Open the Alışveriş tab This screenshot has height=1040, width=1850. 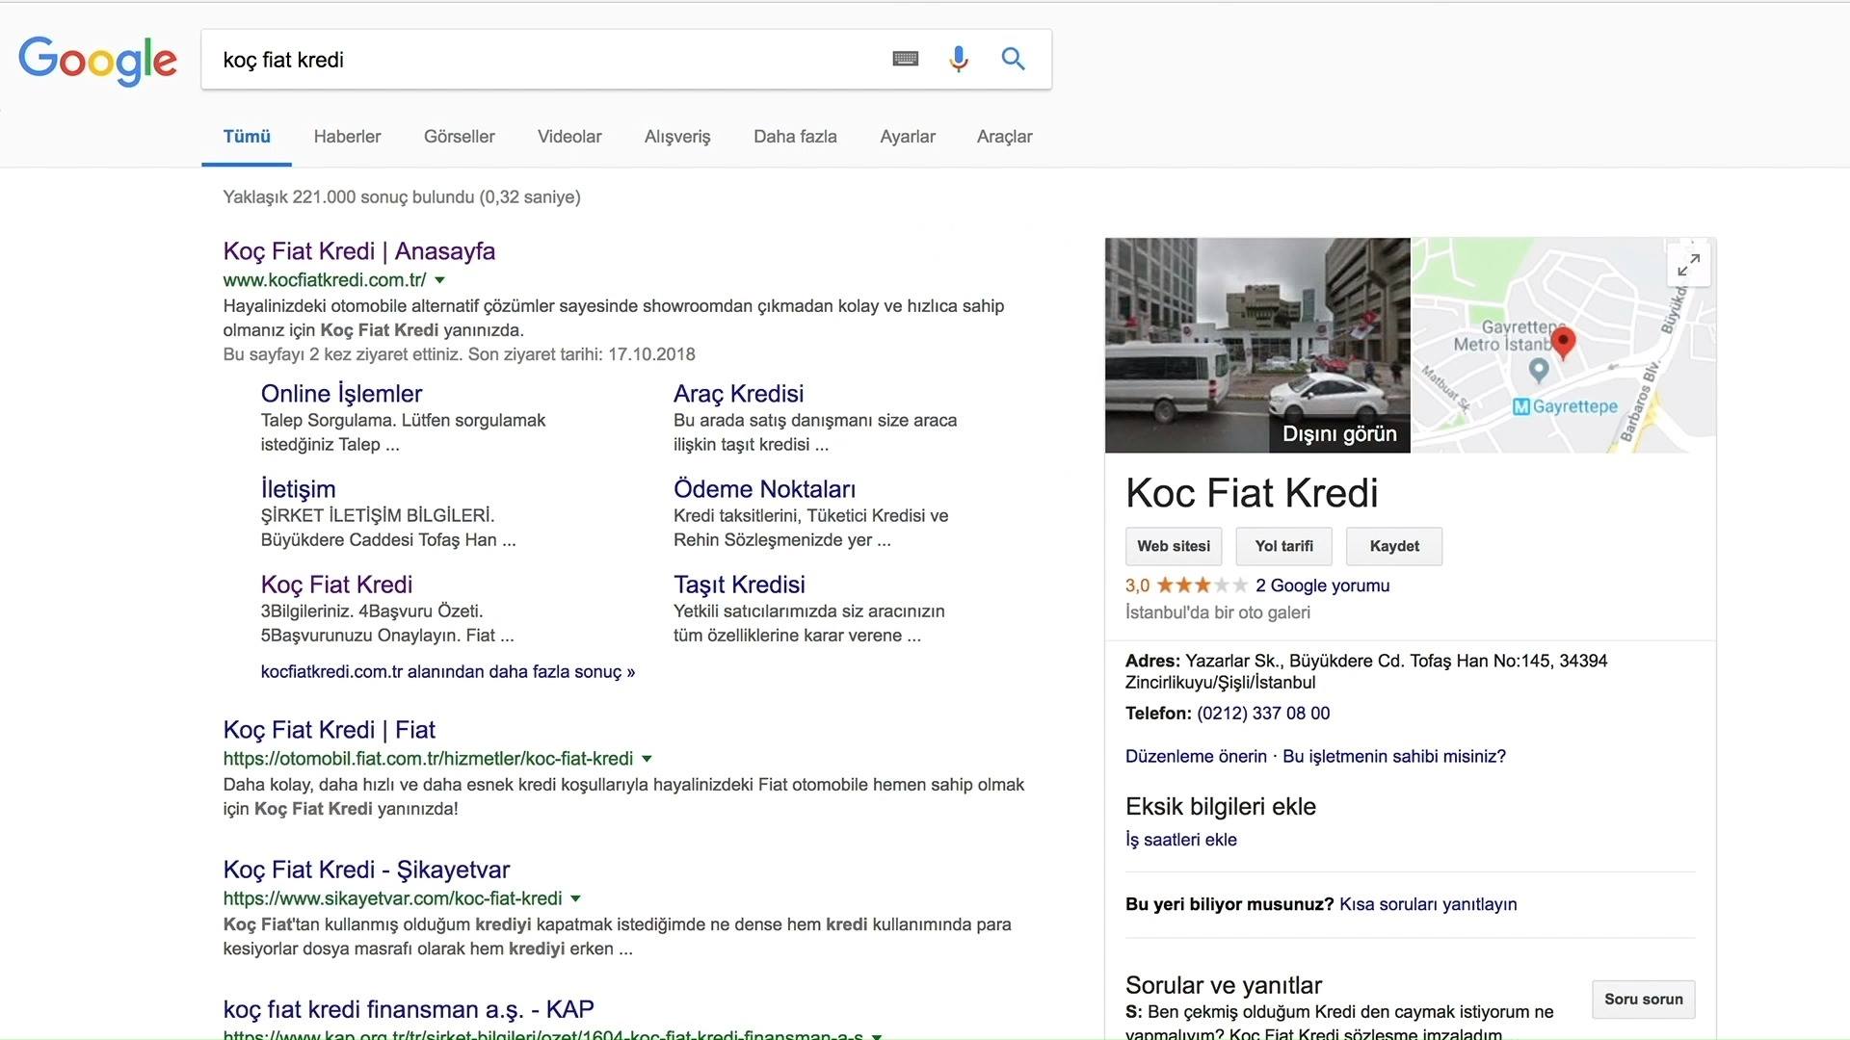677,137
